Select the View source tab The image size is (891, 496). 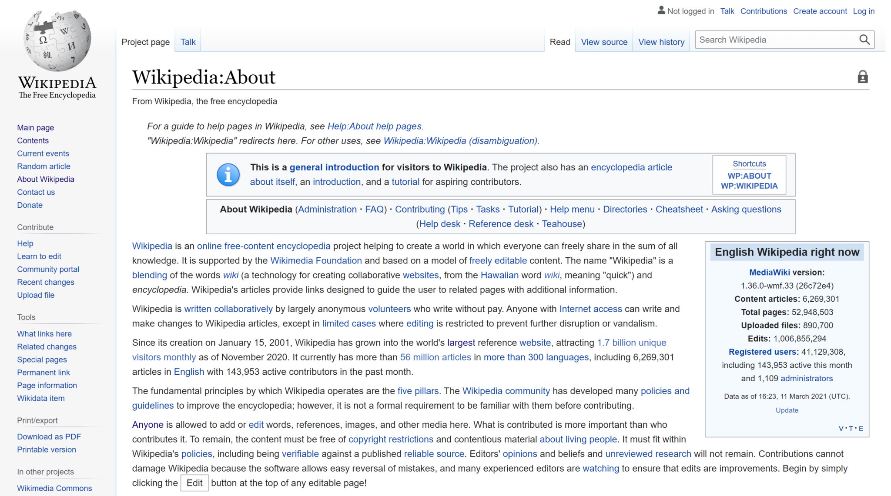(604, 42)
